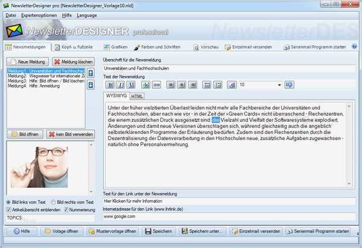Open the font size dropdown
This screenshot has height=248, width=362.
pyautogui.click(x=279, y=84)
